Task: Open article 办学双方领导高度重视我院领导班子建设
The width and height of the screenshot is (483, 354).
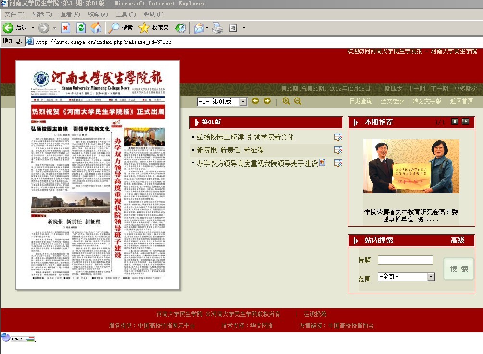Action: 257,163
